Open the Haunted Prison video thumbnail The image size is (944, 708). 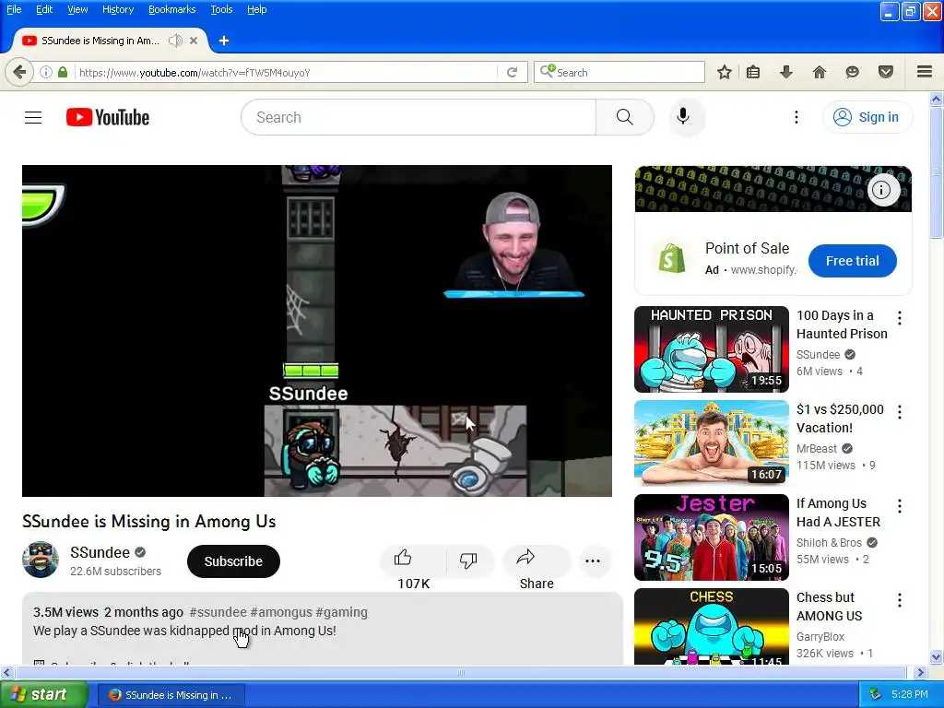711,349
